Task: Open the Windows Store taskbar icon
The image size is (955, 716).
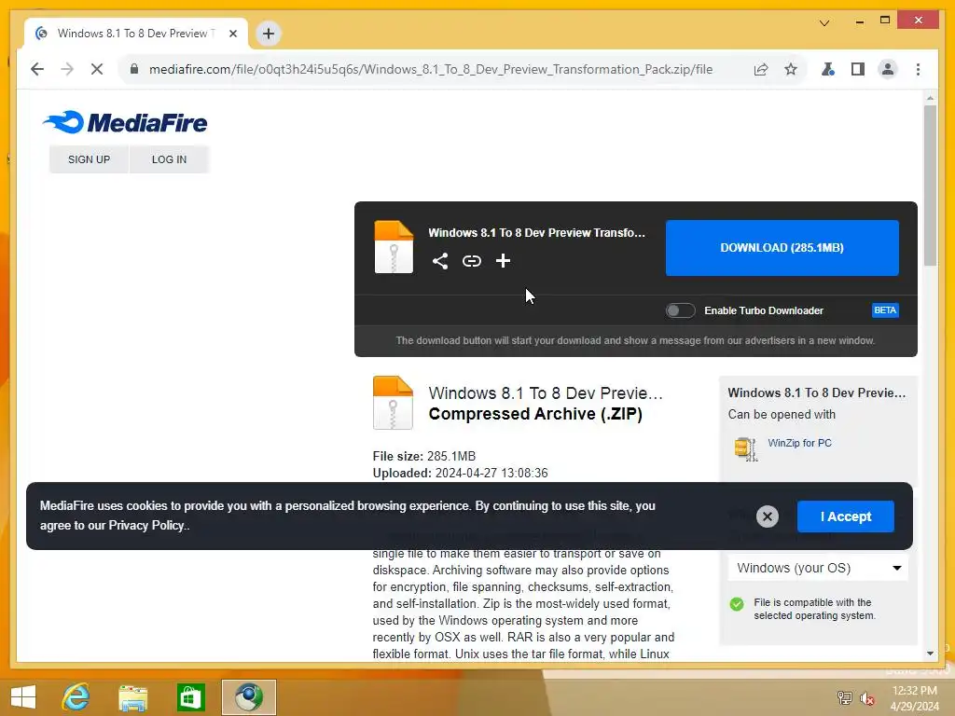Action: [x=190, y=697]
